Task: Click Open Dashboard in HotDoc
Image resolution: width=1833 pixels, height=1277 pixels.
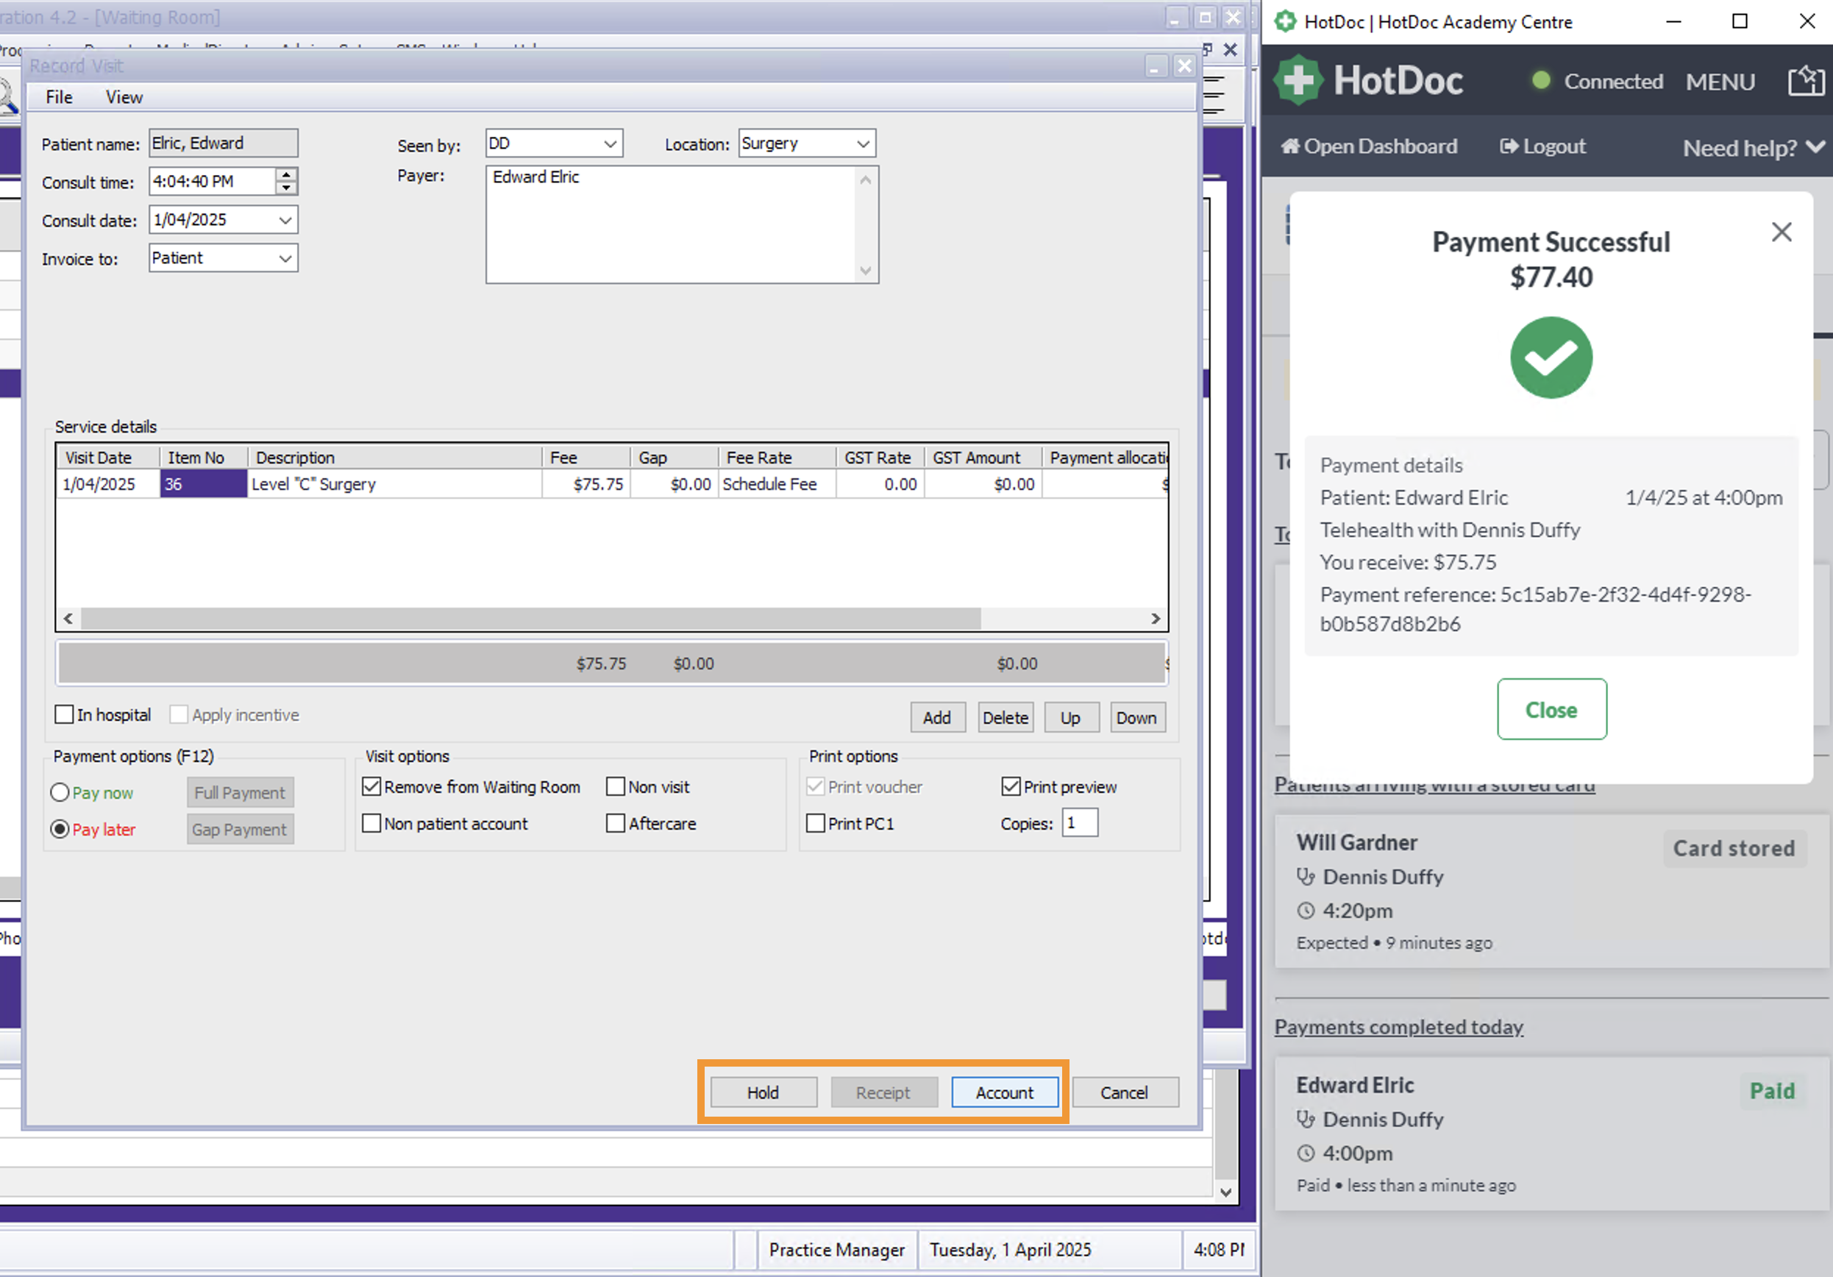Action: pos(1368,146)
